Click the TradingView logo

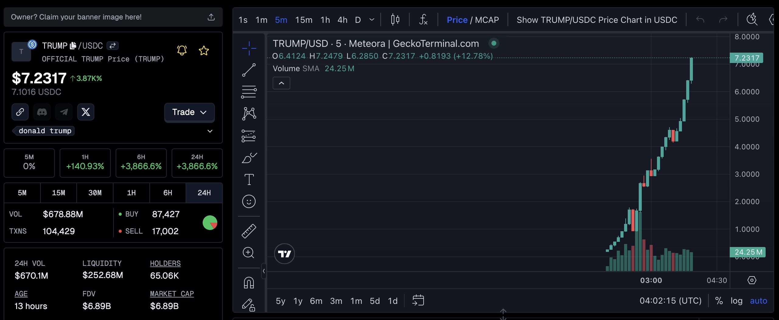[x=285, y=254]
